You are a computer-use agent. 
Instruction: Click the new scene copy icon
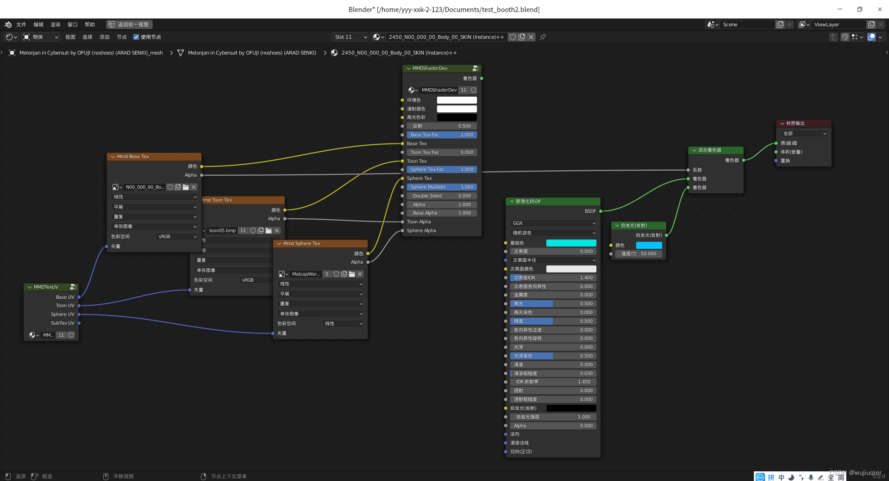pos(780,25)
